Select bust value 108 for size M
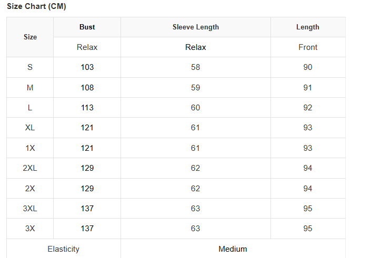The width and height of the screenshot is (381, 258). 87,88
